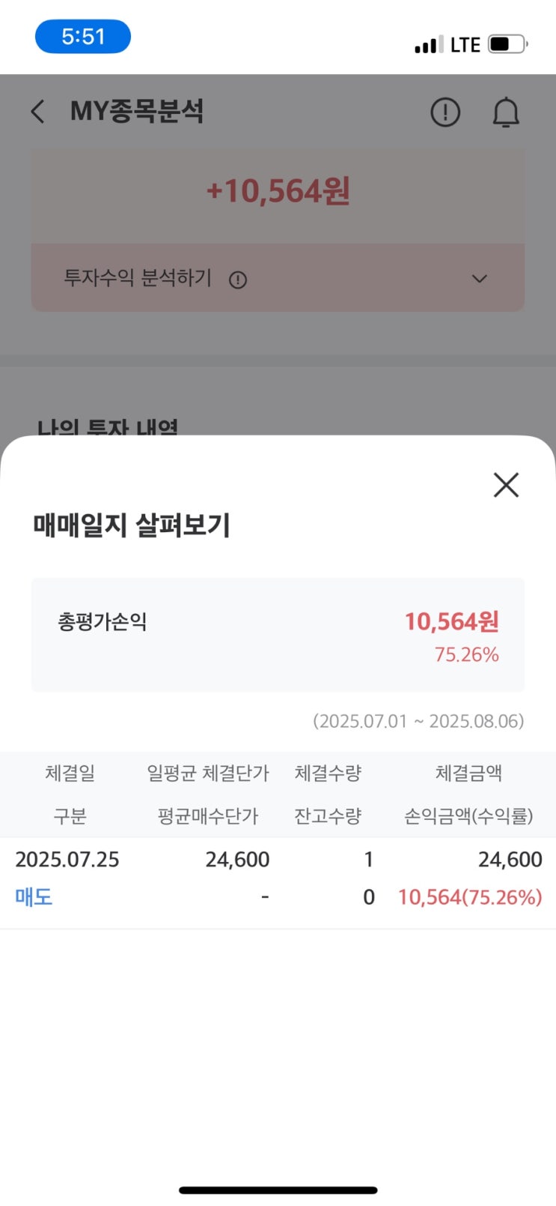Tap the info icon beside 투자수익 분석하기
The width and height of the screenshot is (556, 1206).
238,280
